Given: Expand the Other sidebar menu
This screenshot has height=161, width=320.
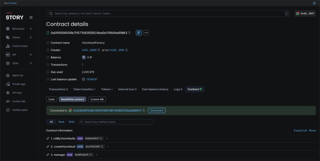Looking at the screenshot, I should (x=19, y=63).
